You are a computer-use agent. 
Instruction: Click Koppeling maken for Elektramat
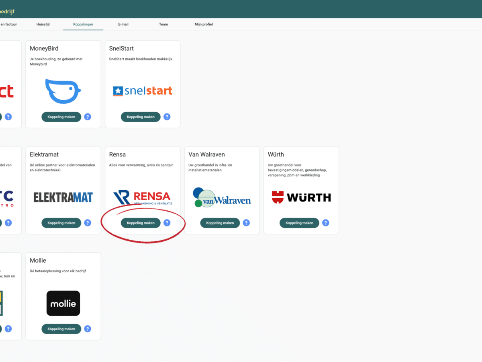pyautogui.click(x=61, y=223)
